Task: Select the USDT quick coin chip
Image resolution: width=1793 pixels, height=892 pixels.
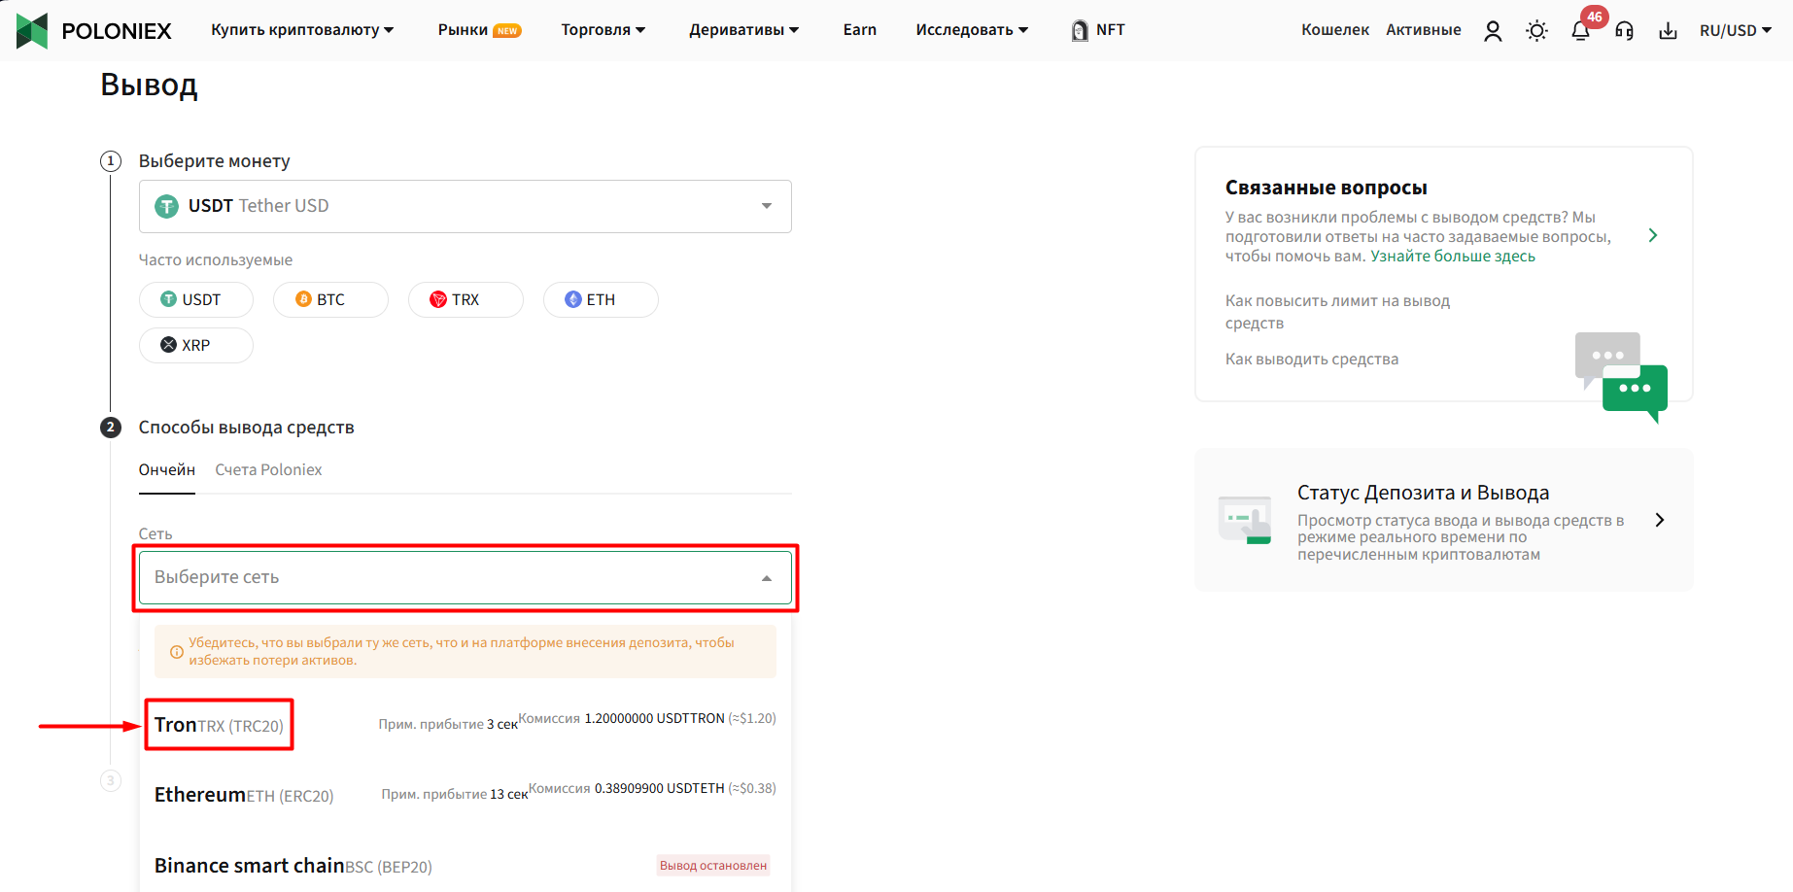Action: click(x=196, y=299)
